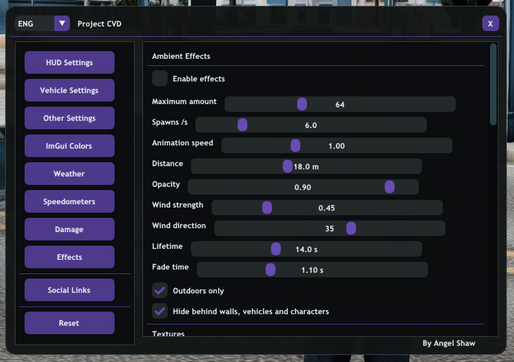Open Vehicle Settings section
Image resolution: width=514 pixels, height=362 pixels.
click(x=69, y=90)
